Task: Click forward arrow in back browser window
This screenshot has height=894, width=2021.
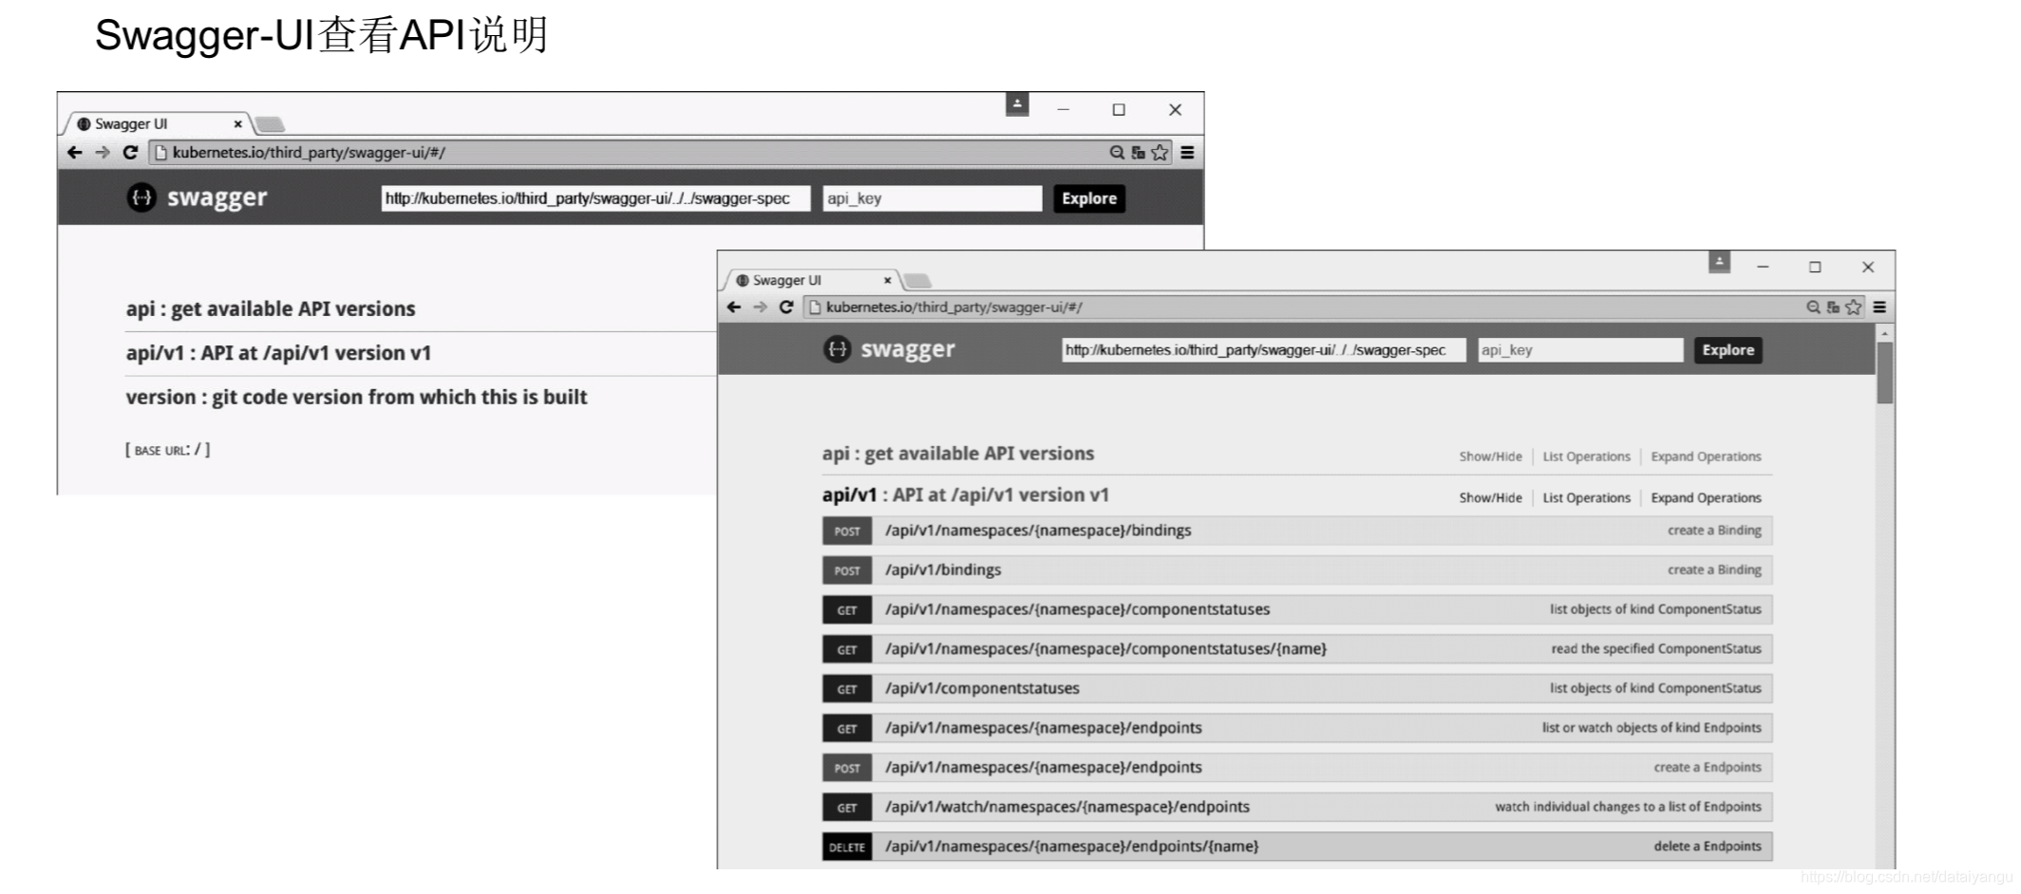Action: (x=103, y=153)
